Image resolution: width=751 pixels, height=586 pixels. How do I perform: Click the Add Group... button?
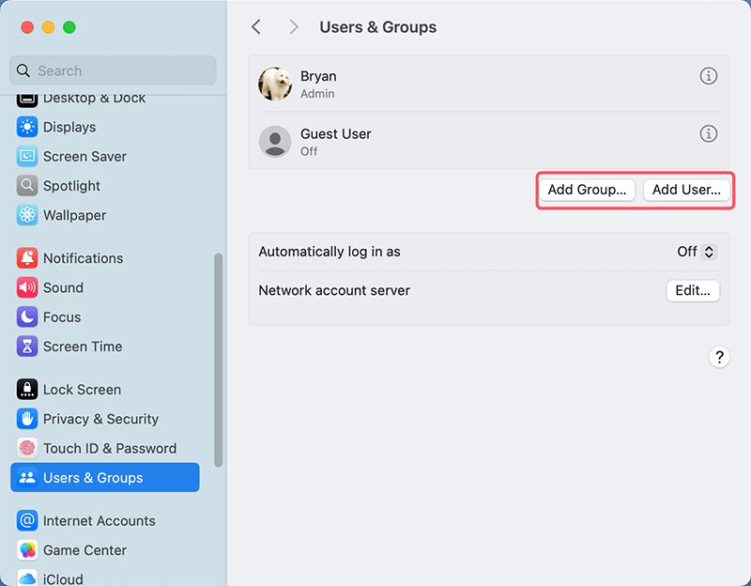point(587,190)
